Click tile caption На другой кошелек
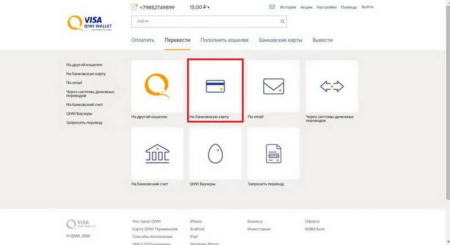450x245 pixels. [x=149, y=117]
